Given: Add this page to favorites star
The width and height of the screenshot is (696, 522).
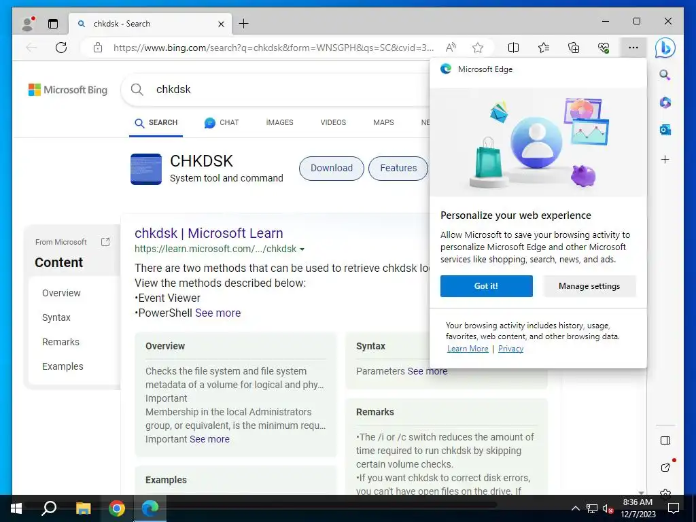Looking at the screenshot, I should [x=478, y=48].
